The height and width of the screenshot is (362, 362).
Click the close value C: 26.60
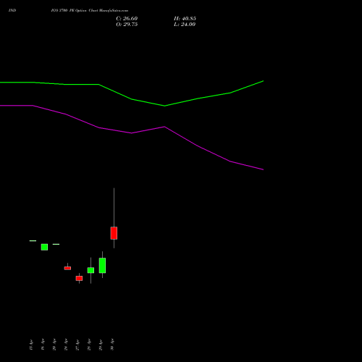(127, 19)
